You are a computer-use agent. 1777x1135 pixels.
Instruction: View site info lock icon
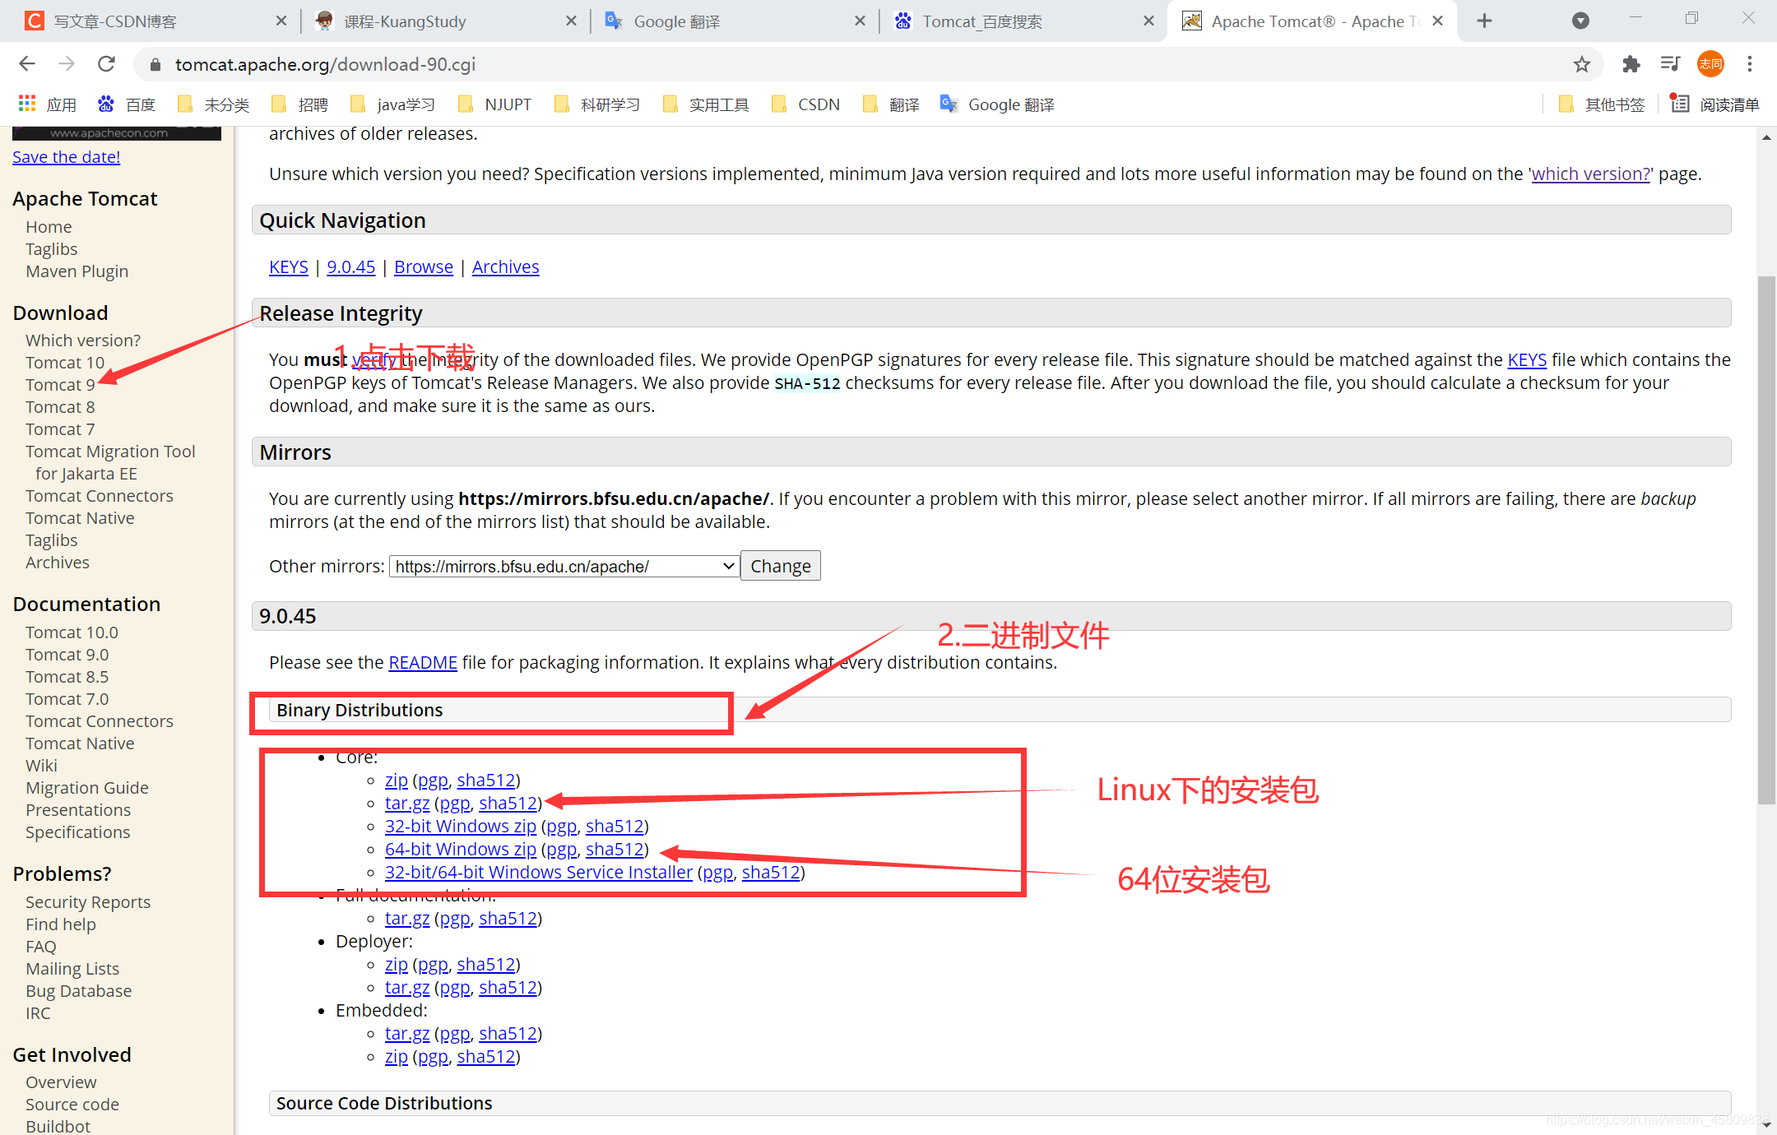(x=155, y=64)
